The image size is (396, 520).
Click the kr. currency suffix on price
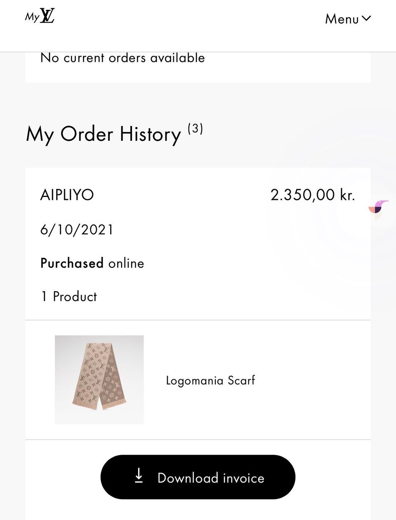coord(347,195)
